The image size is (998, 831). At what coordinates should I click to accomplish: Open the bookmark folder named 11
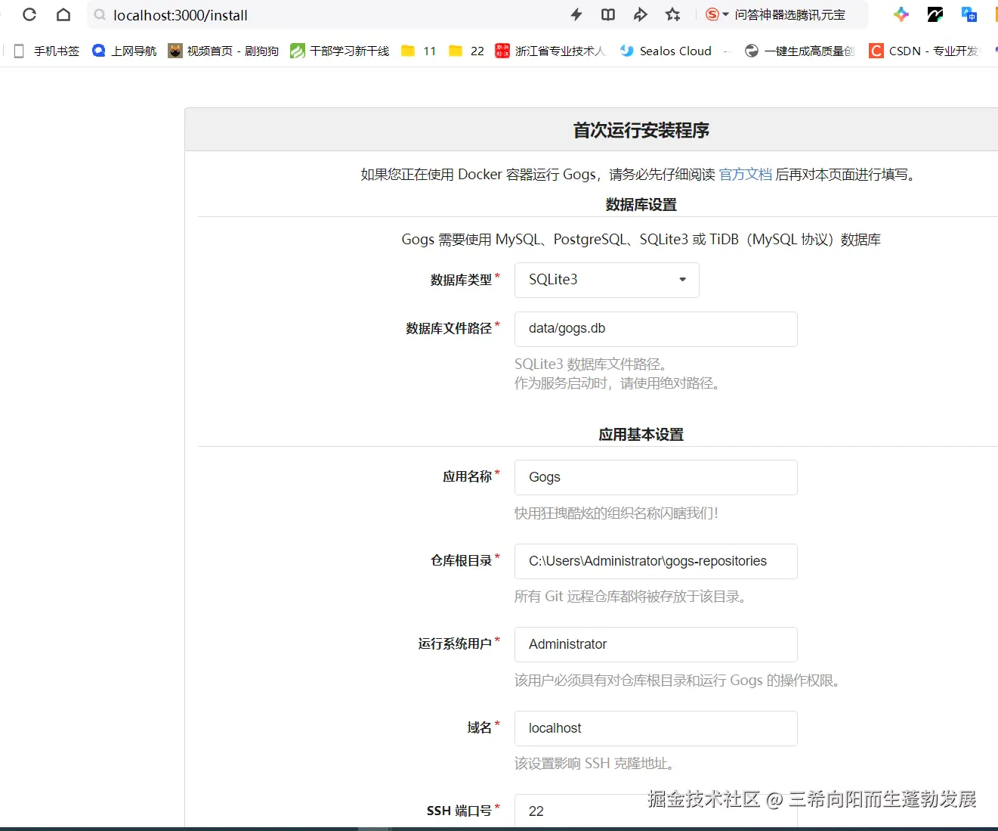tap(419, 51)
